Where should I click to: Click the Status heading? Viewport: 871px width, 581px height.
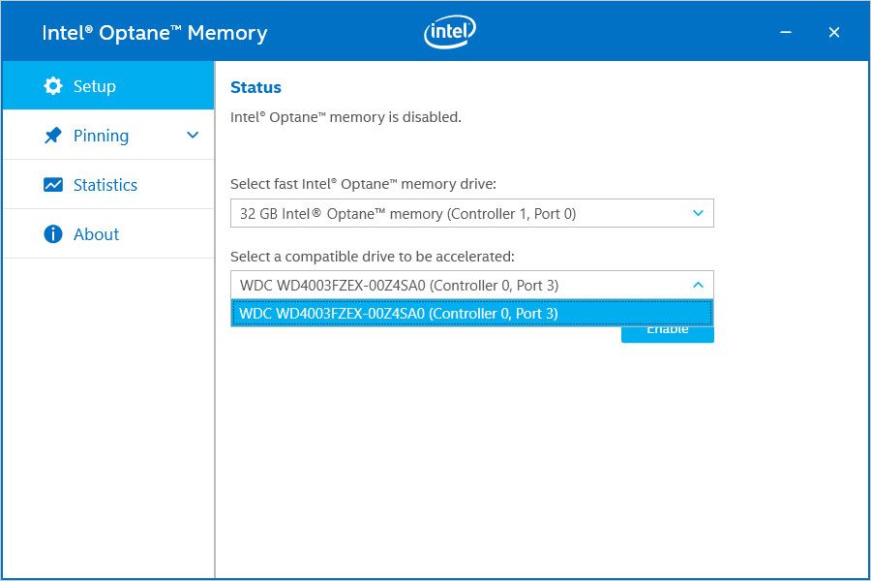255,87
